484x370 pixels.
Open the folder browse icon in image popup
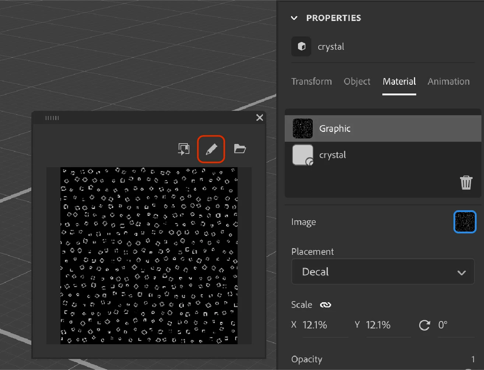(x=240, y=149)
